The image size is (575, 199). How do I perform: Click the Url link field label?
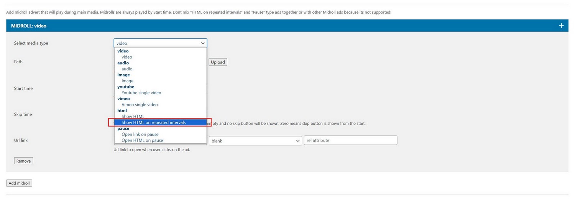click(x=21, y=140)
